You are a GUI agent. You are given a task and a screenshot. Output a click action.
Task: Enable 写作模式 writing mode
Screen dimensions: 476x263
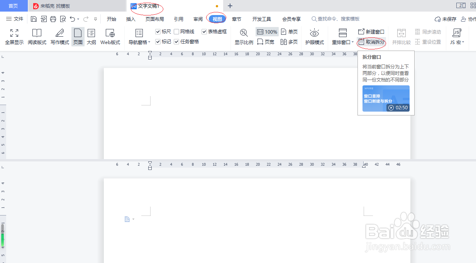tap(59, 37)
